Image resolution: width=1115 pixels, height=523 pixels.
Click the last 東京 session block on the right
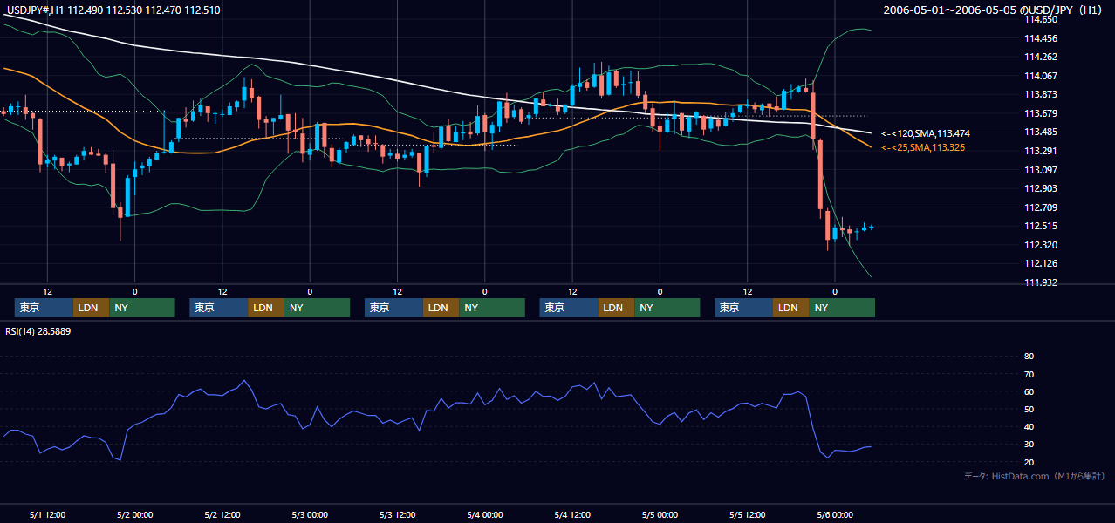pos(743,308)
